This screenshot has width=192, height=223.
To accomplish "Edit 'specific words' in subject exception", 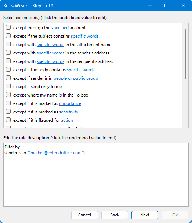I will click(85, 36).
